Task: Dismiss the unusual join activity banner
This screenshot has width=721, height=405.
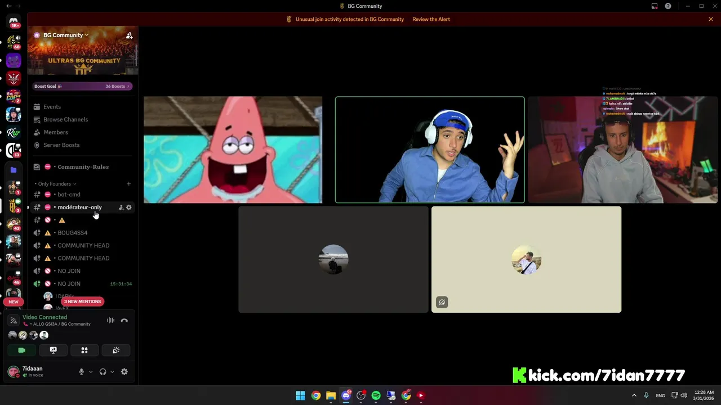Action: [711, 19]
